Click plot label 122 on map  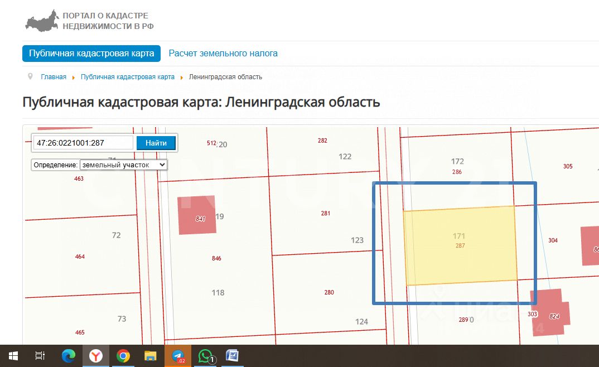(345, 157)
